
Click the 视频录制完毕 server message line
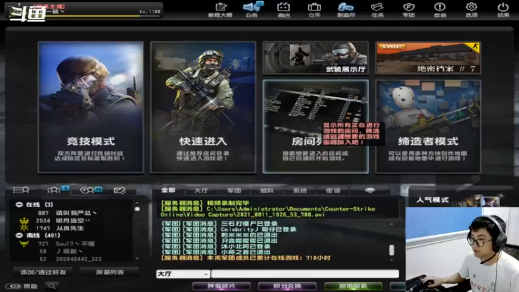coord(205,203)
